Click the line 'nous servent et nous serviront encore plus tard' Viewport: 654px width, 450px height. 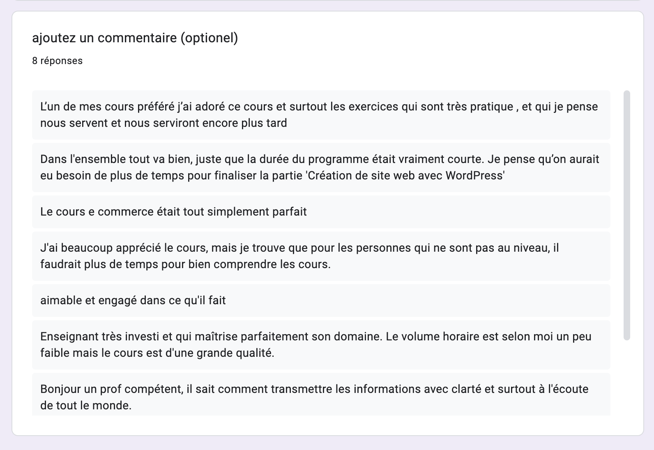point(163,123)
